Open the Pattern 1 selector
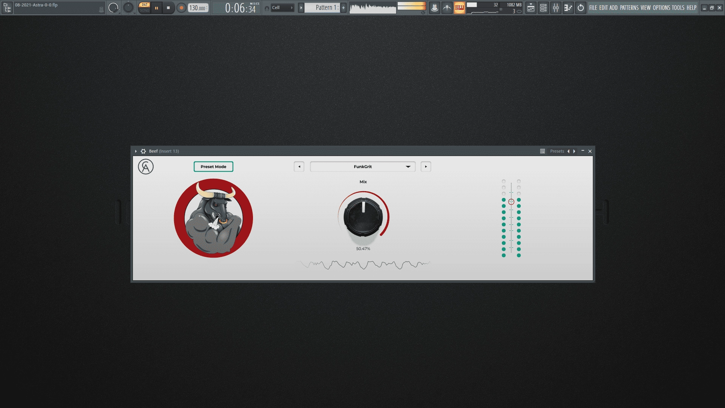725x408 pixels. [322, 8]
